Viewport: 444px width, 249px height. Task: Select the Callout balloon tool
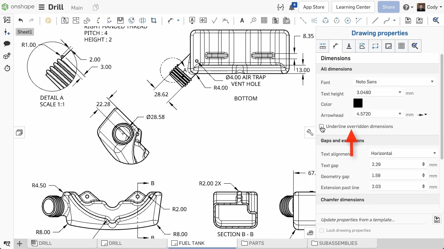(253, 20)
